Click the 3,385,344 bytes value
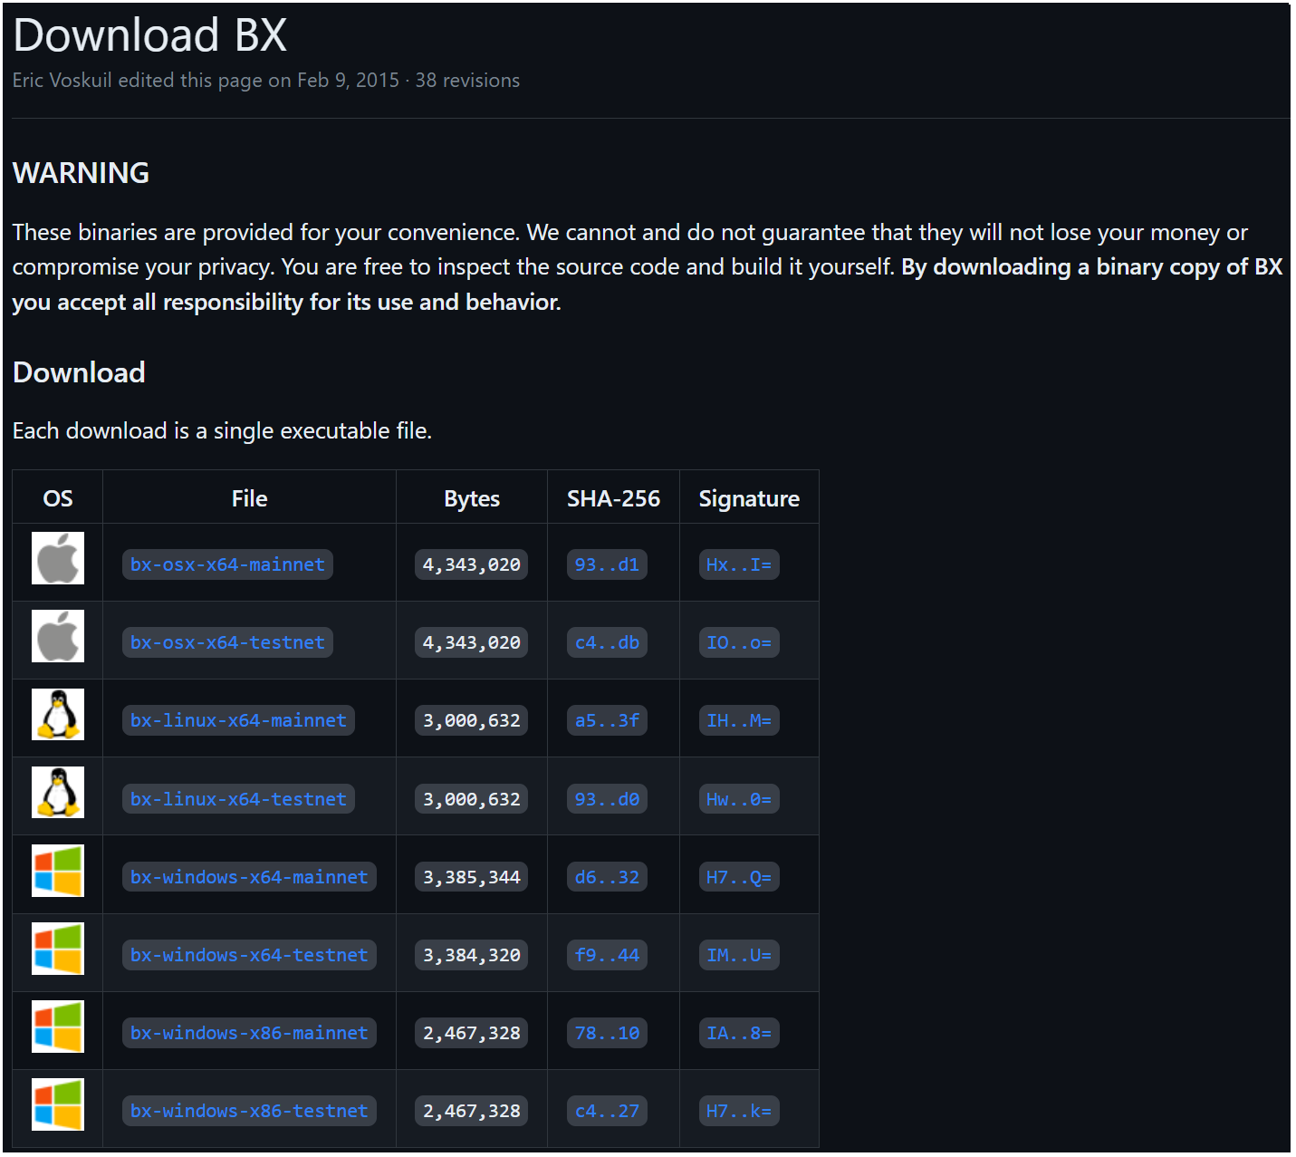This screenshot has height=1157, width=1296. pos(472,877)
